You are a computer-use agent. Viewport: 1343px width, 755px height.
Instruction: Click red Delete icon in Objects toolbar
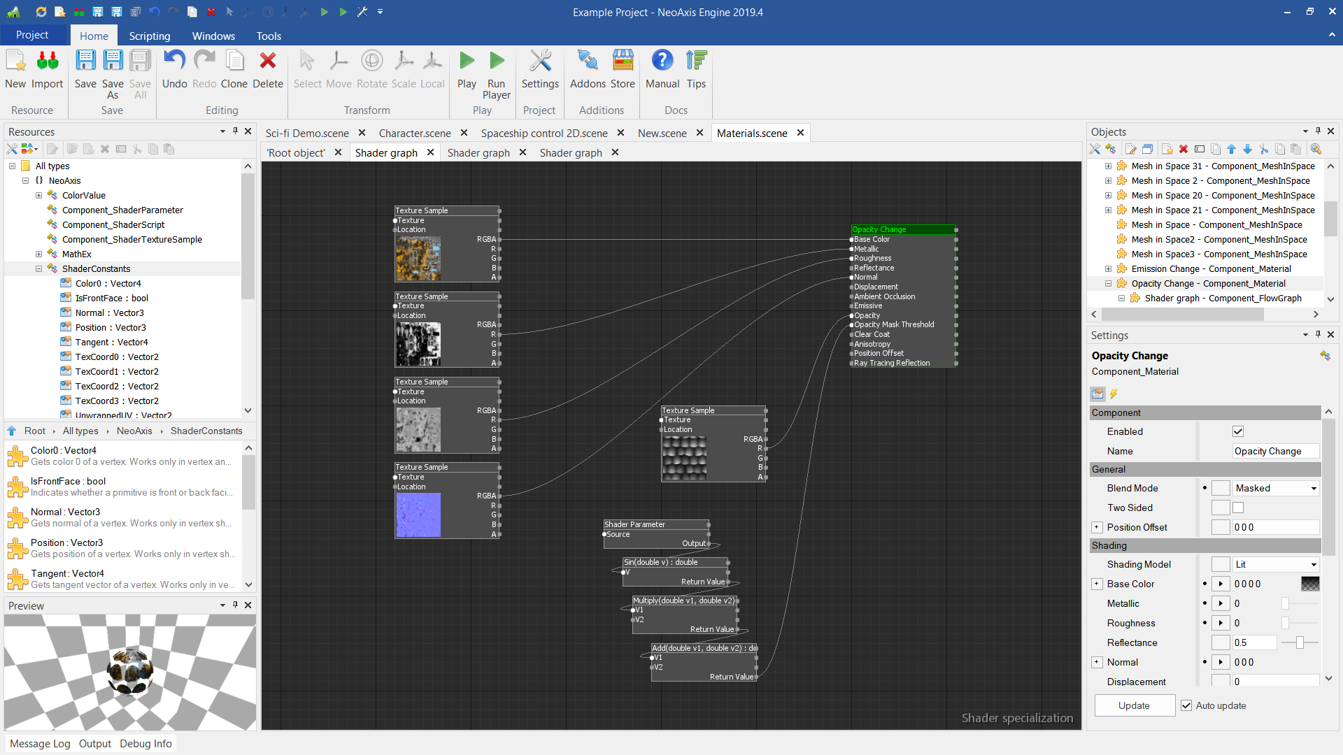(x=1184, y=149)
